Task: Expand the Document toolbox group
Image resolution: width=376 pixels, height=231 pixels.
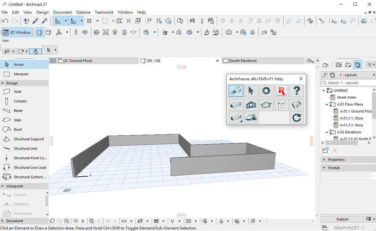Action: click(3, 221)
